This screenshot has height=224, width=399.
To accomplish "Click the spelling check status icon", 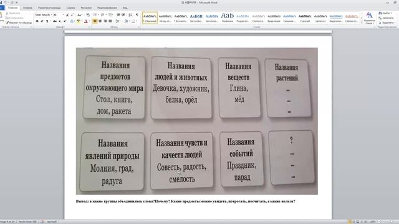I will [x=42, y=222].
